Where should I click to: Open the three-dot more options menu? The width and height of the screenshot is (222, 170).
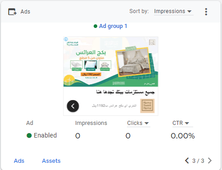[206, 12]
